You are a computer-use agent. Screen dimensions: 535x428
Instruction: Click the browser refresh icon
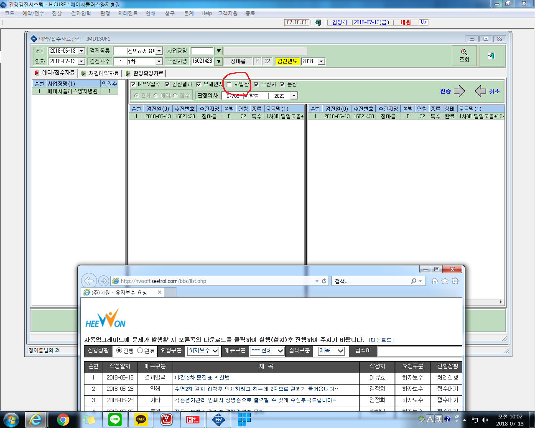click(324, 281)
